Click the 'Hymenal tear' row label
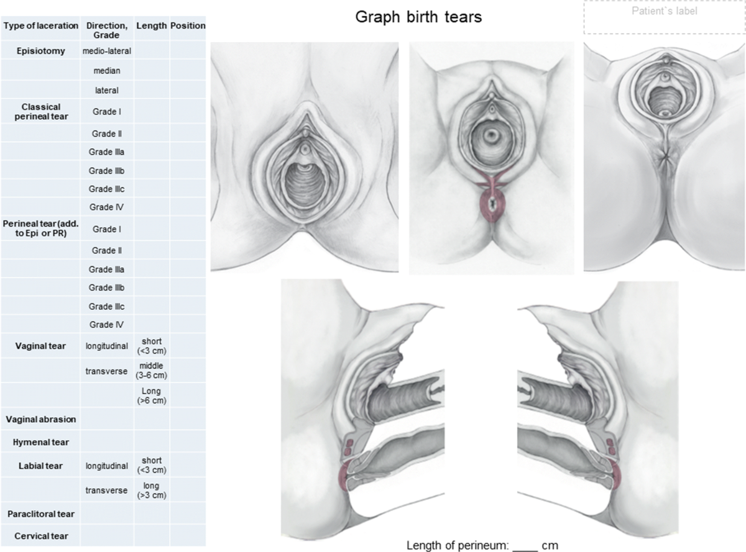The width and height of the screenshot is (746, 552). pos(41,443)
